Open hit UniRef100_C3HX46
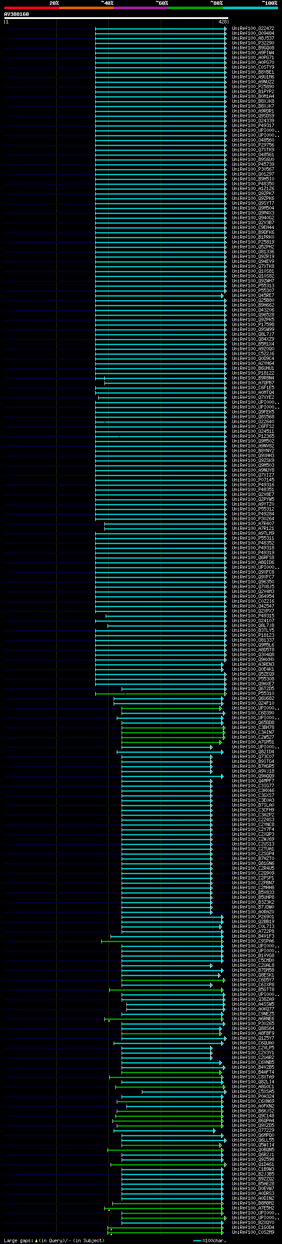 tap(253, 790)
